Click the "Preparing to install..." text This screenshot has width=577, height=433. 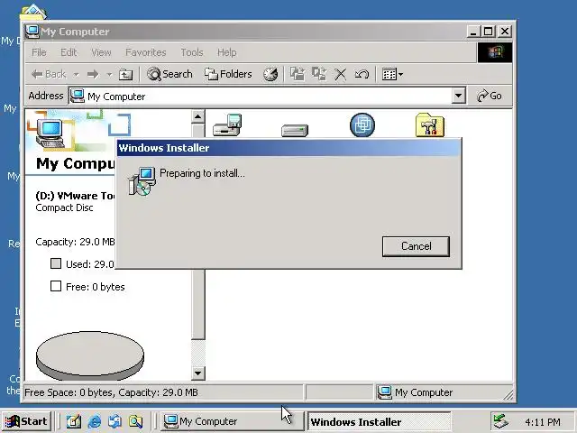point(202,173)
